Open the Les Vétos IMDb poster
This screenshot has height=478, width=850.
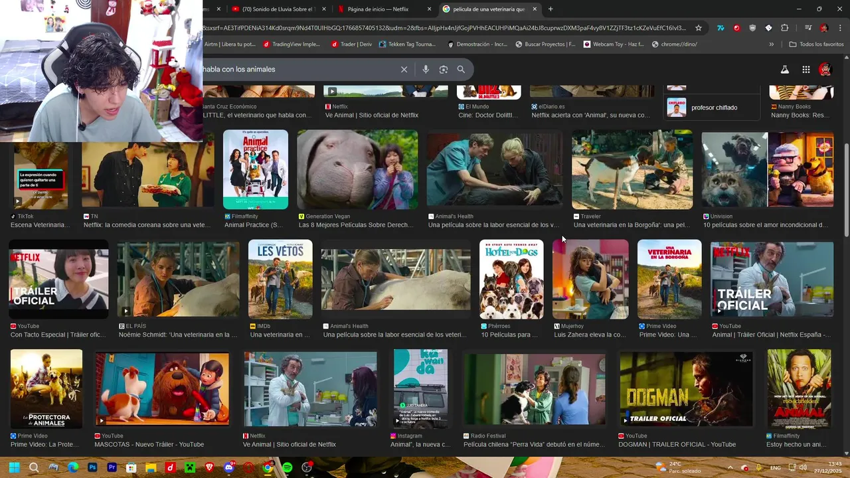point(280,279)
